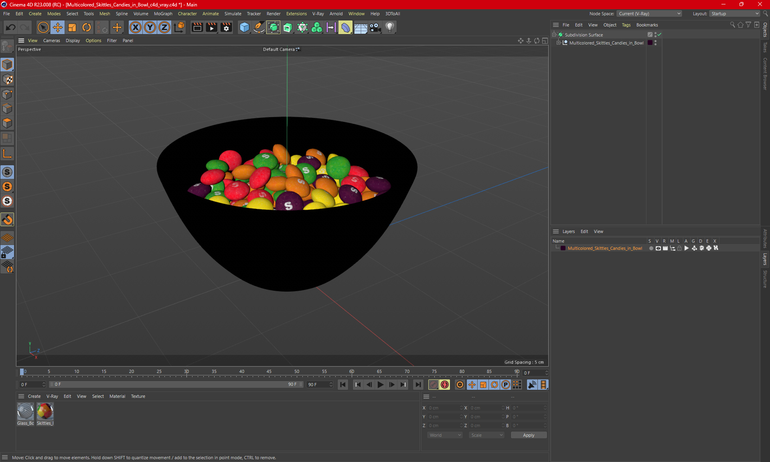The width and height of the screenshot is (770, 462).
Task: Activate the Scale tool
Action: 72,27
